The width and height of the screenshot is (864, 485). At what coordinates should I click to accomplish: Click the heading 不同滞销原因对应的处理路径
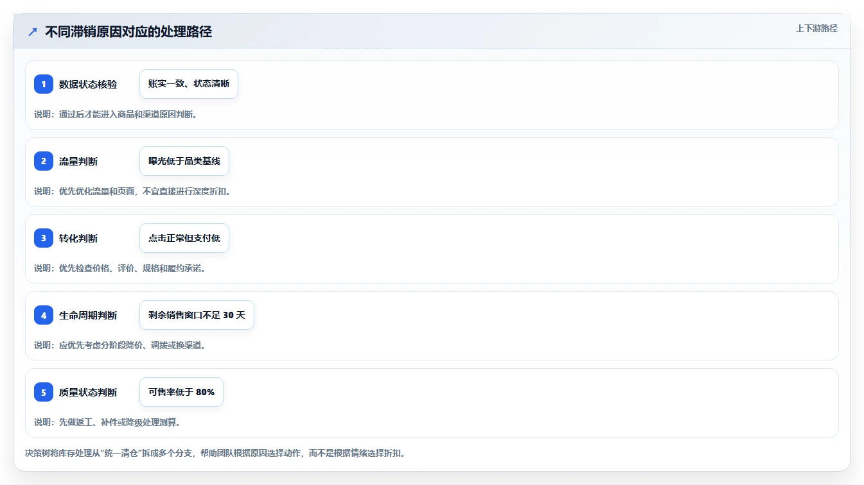tap(128, 31)
